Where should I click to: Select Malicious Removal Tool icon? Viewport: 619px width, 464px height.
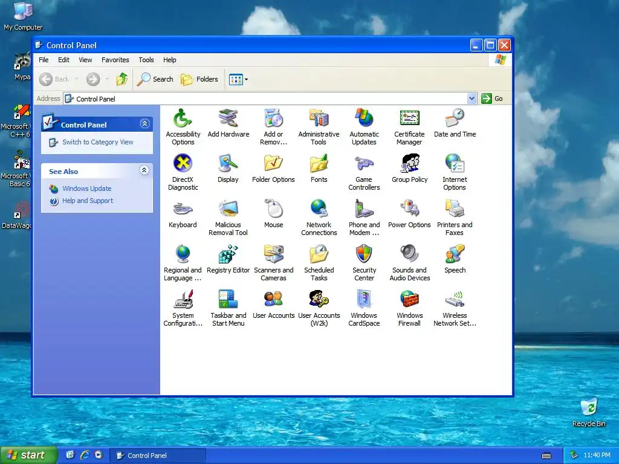(x=228, y=208)
